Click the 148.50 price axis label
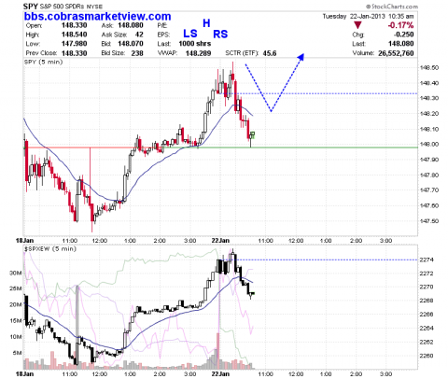 [x=429, y=68]
